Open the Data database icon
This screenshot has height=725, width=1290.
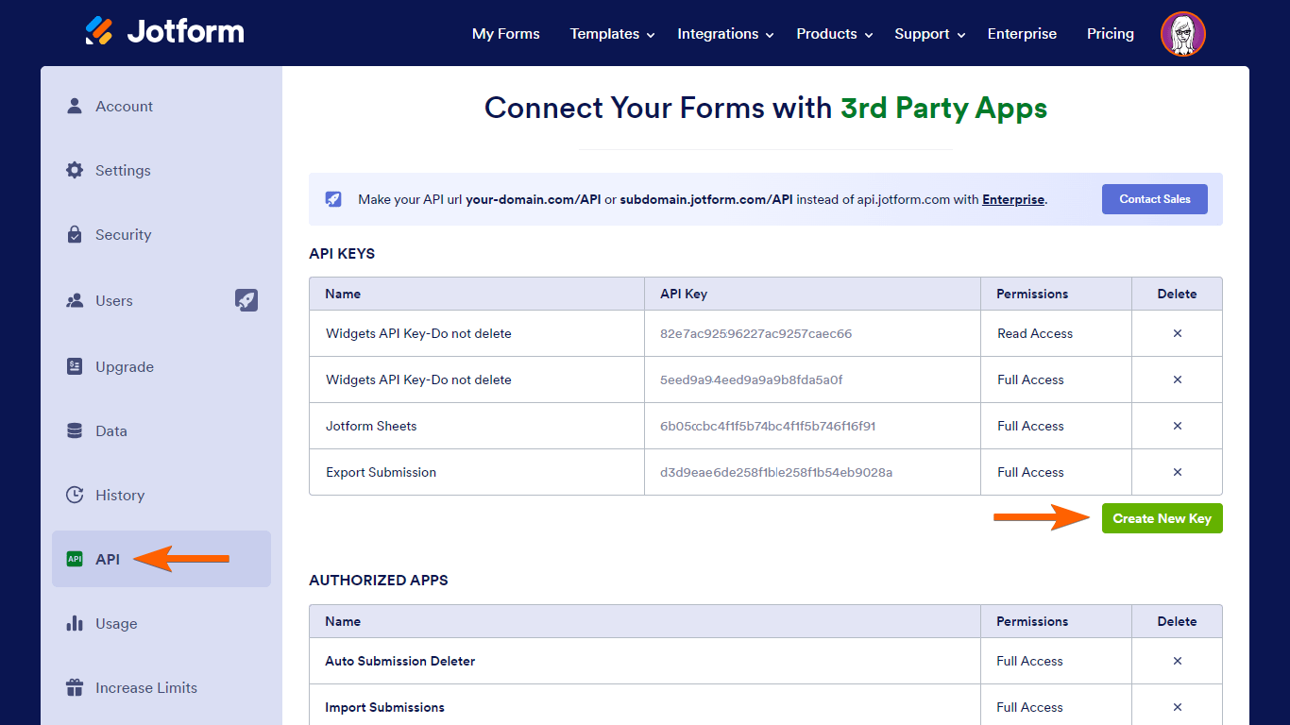(75, 431)
